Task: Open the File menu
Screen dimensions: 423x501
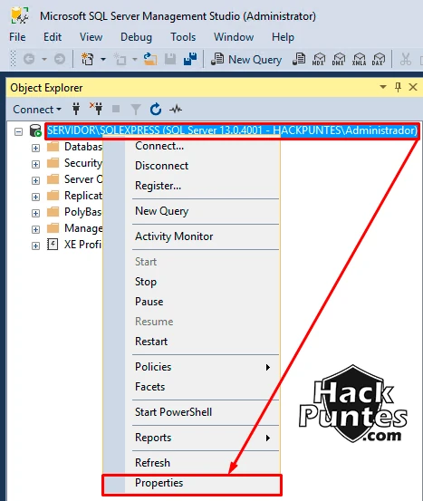Action: click(x=17, y=37)
